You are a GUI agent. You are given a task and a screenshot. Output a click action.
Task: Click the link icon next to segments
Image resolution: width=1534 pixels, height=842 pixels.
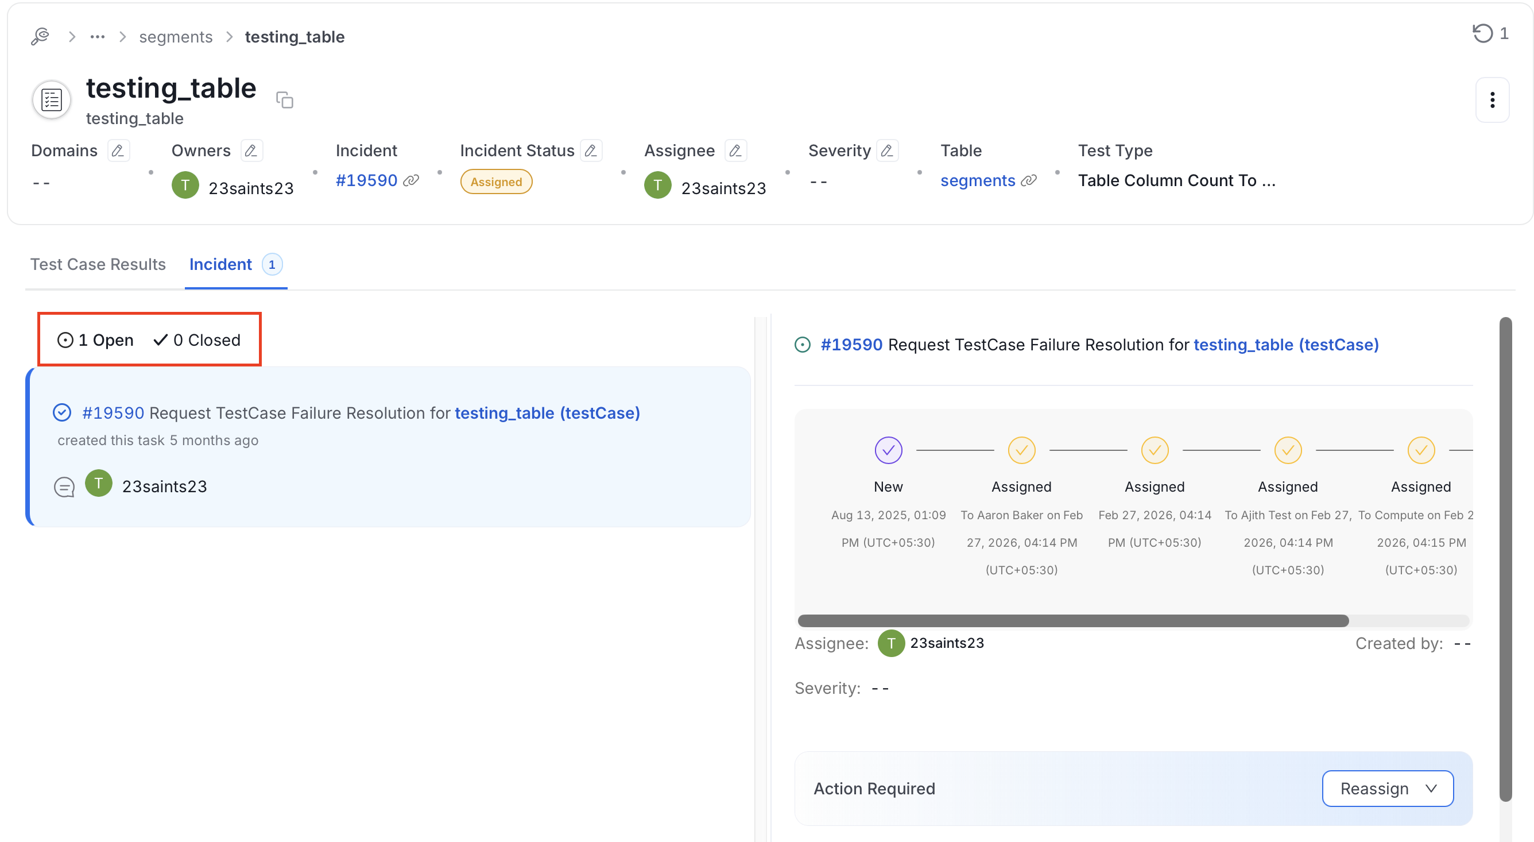click(x=1029, y=180)
